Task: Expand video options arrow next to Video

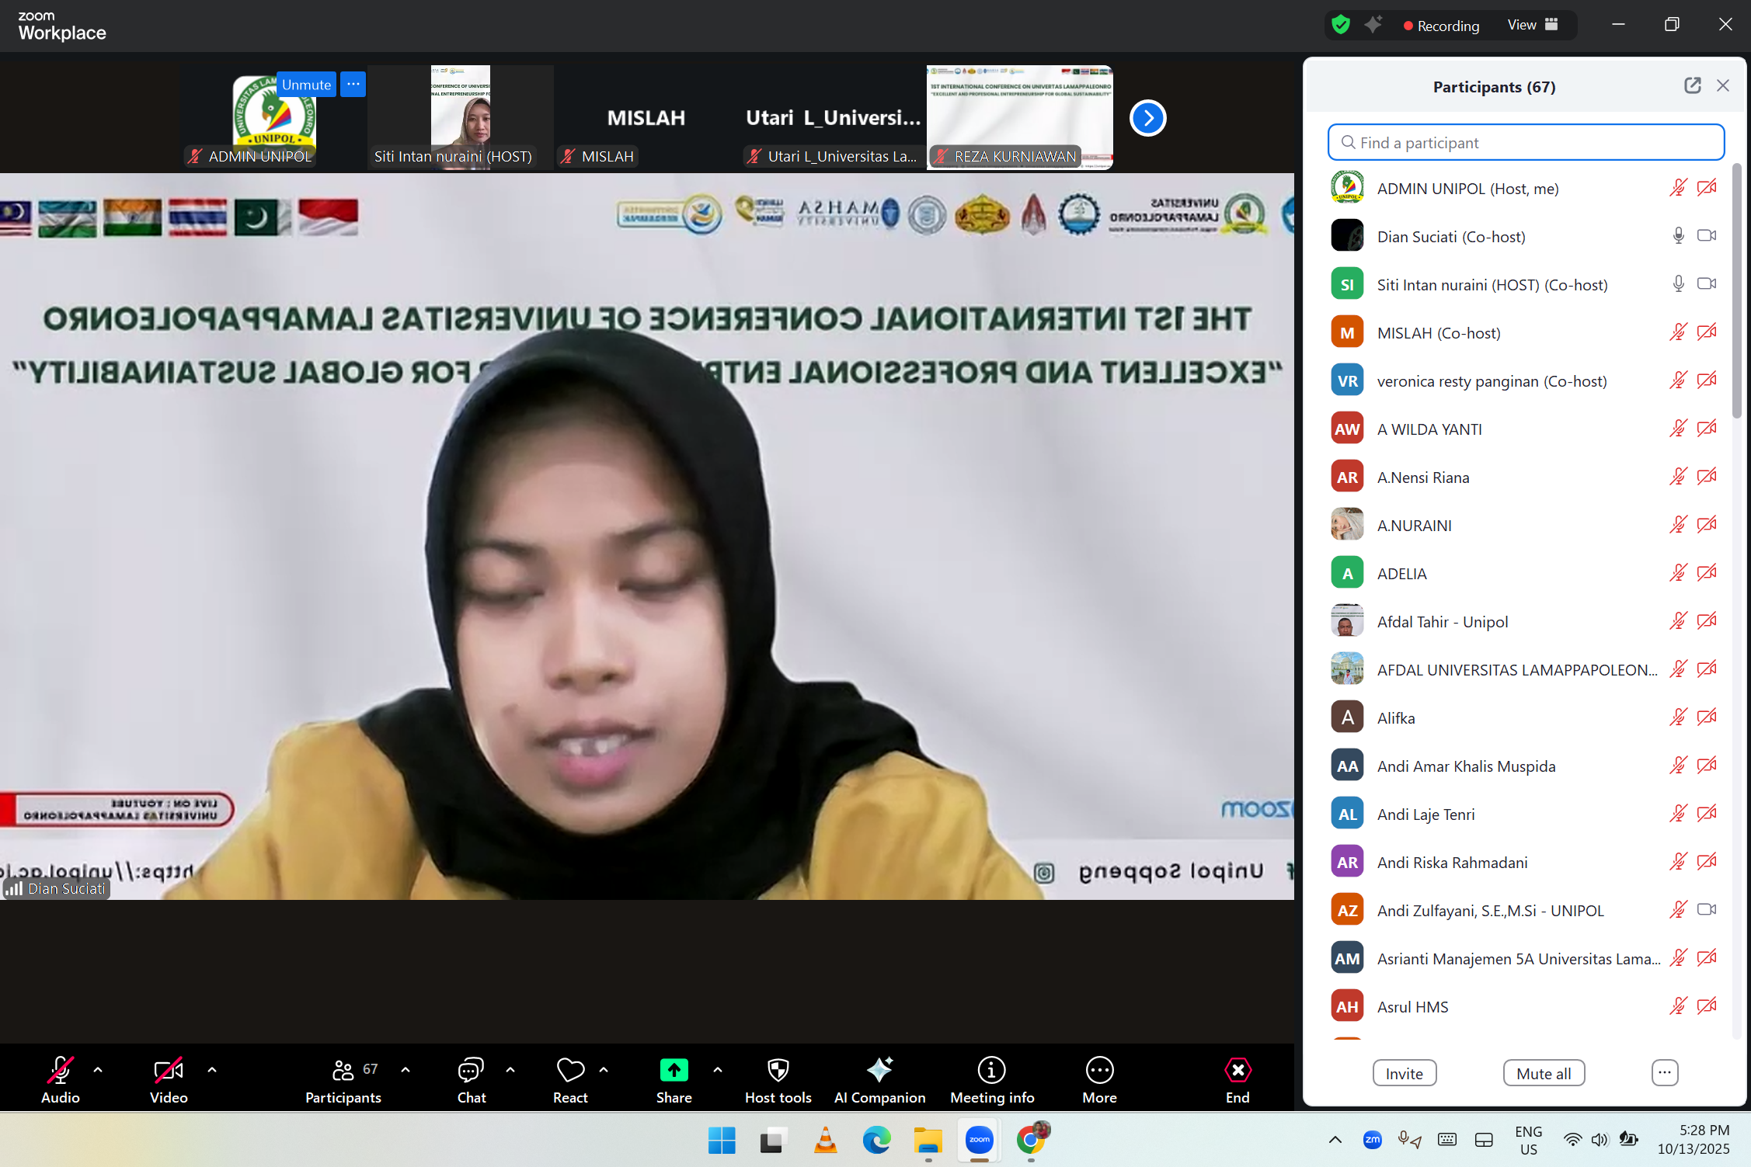Action: pyautogui.click(x=212, y=1070)
